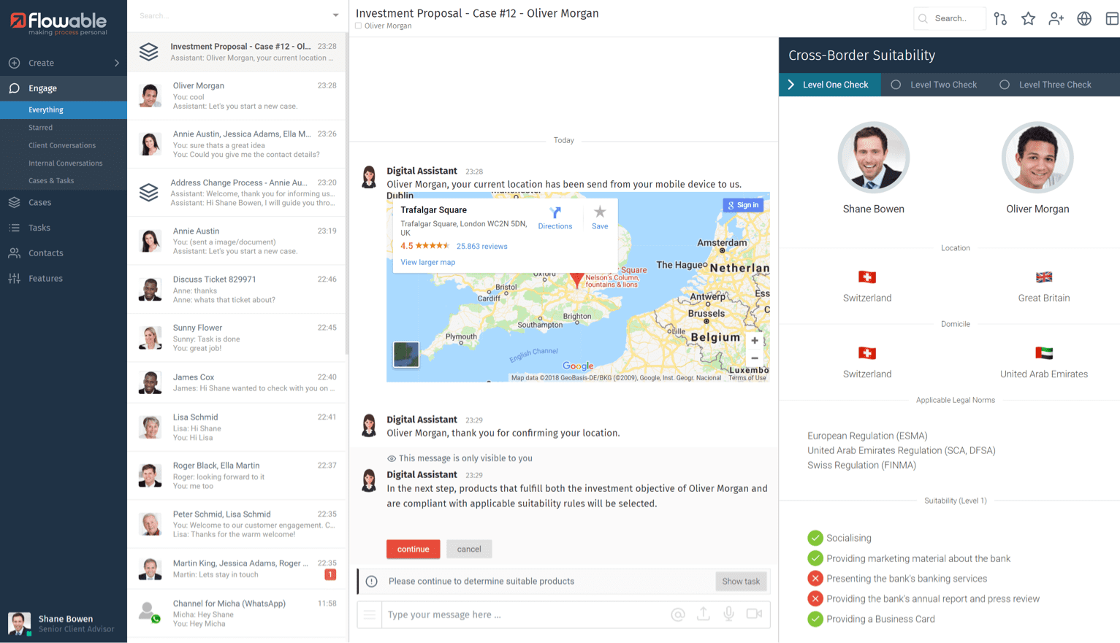Click the message input field

click(522, 615)
